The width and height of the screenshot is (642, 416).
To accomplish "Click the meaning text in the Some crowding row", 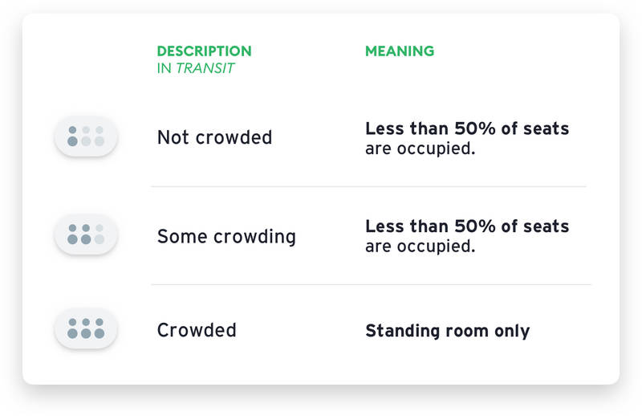I will 467,236.
